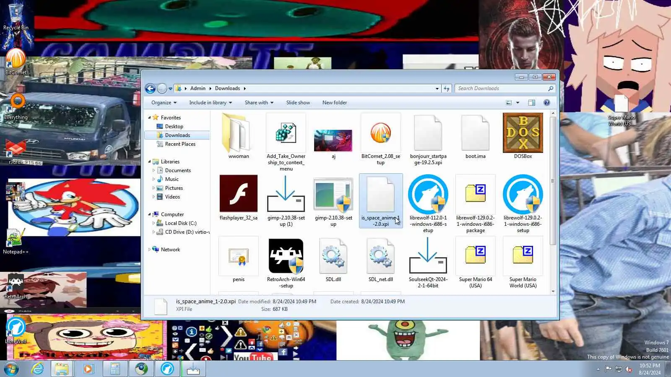Click the Explorer Back arrow button
Image resolution: width=671 pixels, height=377 pixels.
click(150, 88)
